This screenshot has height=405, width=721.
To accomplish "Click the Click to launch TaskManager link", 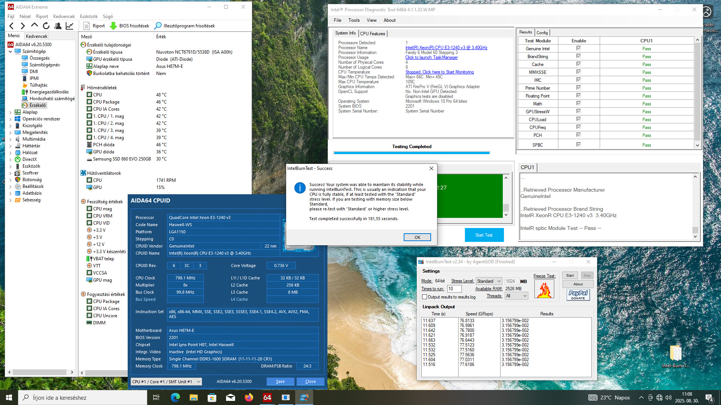I will coord(431,57).
